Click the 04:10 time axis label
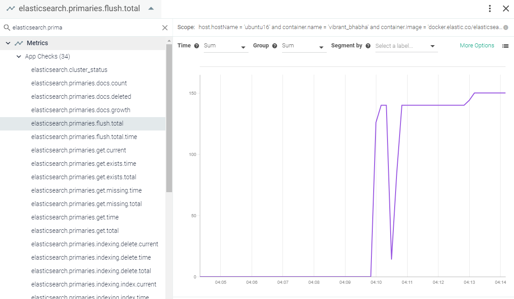 coord(376,282)
